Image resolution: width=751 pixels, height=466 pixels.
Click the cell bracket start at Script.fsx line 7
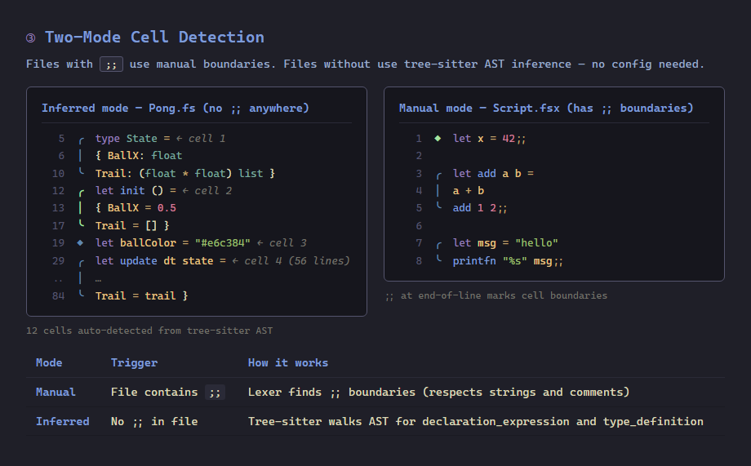pos(438,245)
